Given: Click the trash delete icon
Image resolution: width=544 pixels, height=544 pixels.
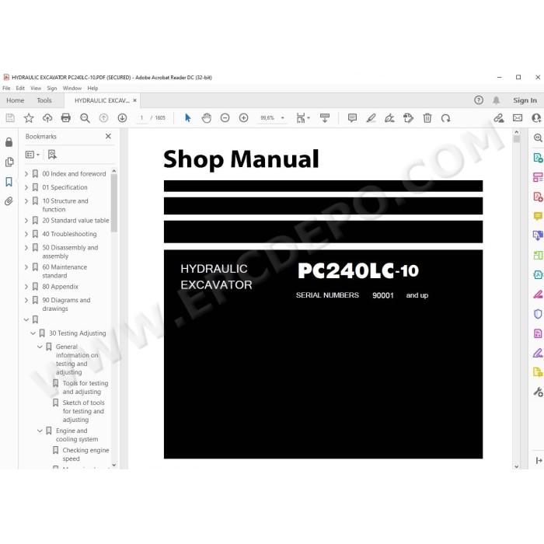Looking at the screenshot, I should pos(427,118).
